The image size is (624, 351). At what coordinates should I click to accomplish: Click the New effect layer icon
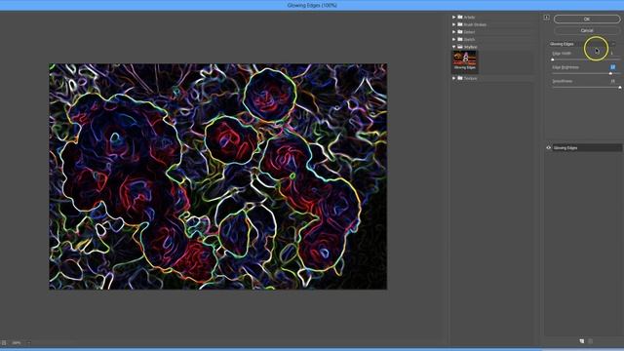tap(582, 341)
